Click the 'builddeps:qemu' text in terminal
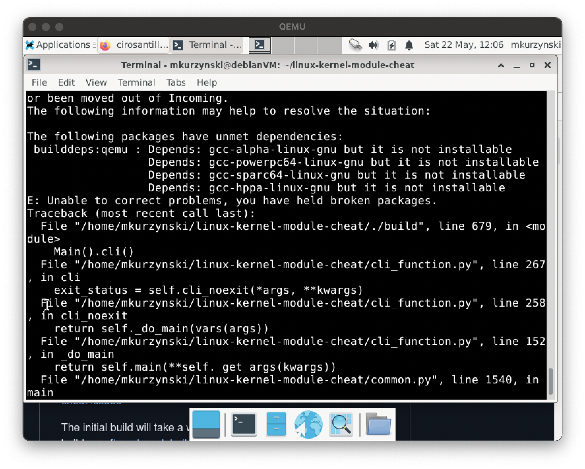 click(x=81, y=149)
